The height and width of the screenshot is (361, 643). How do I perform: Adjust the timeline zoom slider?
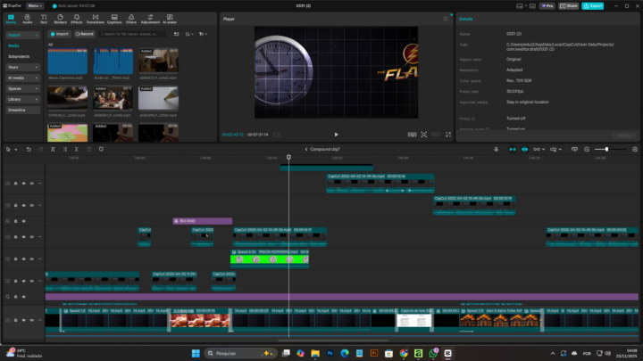606,149
